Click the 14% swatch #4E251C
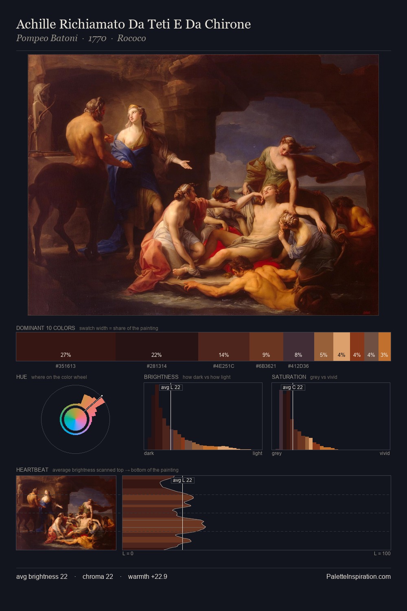 pyautogui.click(x=224, y=347)
